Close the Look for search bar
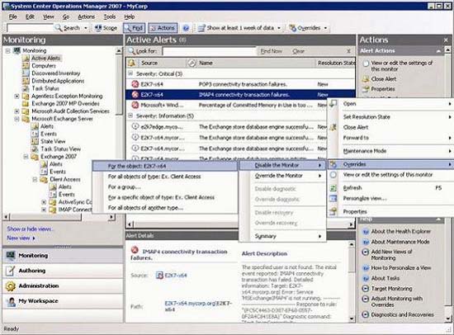454x335 pixels. [348, 51]
